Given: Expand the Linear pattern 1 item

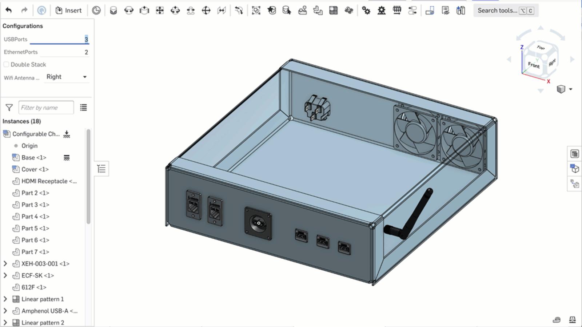Looking at the screenshot, I should (5, 299).
